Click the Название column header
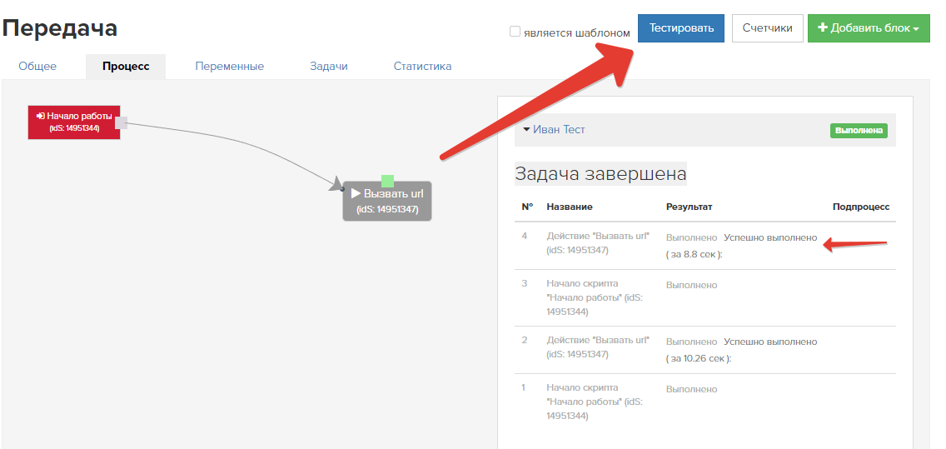This screenshot has width=946, height=449. pyautogui.click(x=570, y=207)
